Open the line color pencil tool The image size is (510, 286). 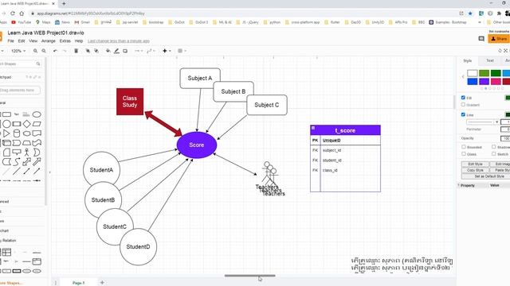[116, 51]
